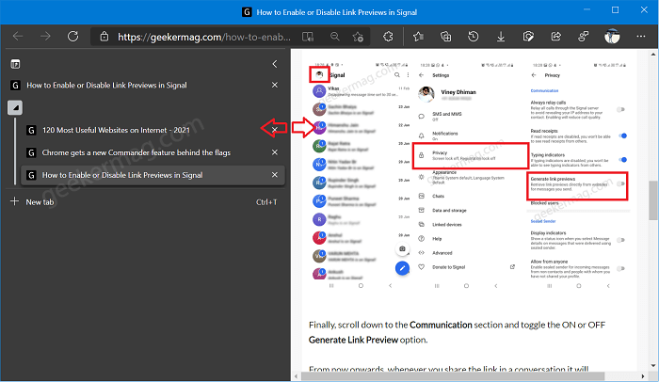Click the Feedback icon in toolbar
This screenshot has height=382, width=659.
pos(584,37)
